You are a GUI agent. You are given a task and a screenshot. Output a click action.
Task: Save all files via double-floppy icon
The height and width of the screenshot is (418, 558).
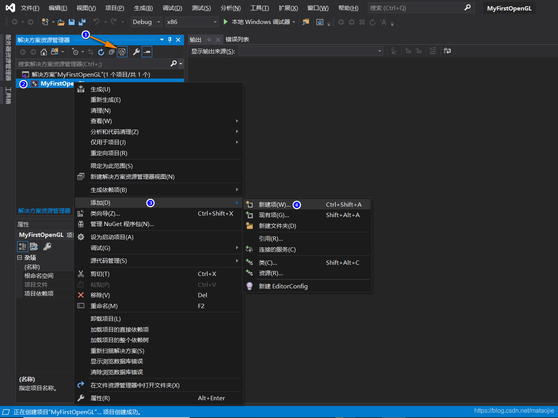pos(82,22)
